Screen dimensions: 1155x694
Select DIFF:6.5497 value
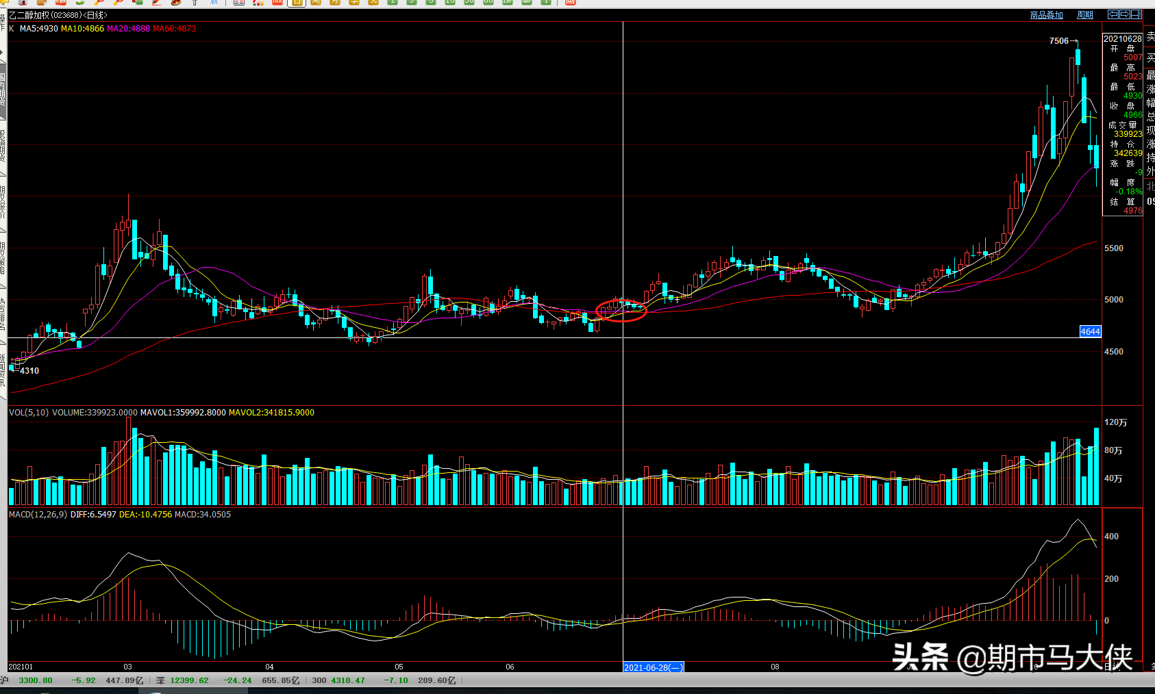(93, 515)
